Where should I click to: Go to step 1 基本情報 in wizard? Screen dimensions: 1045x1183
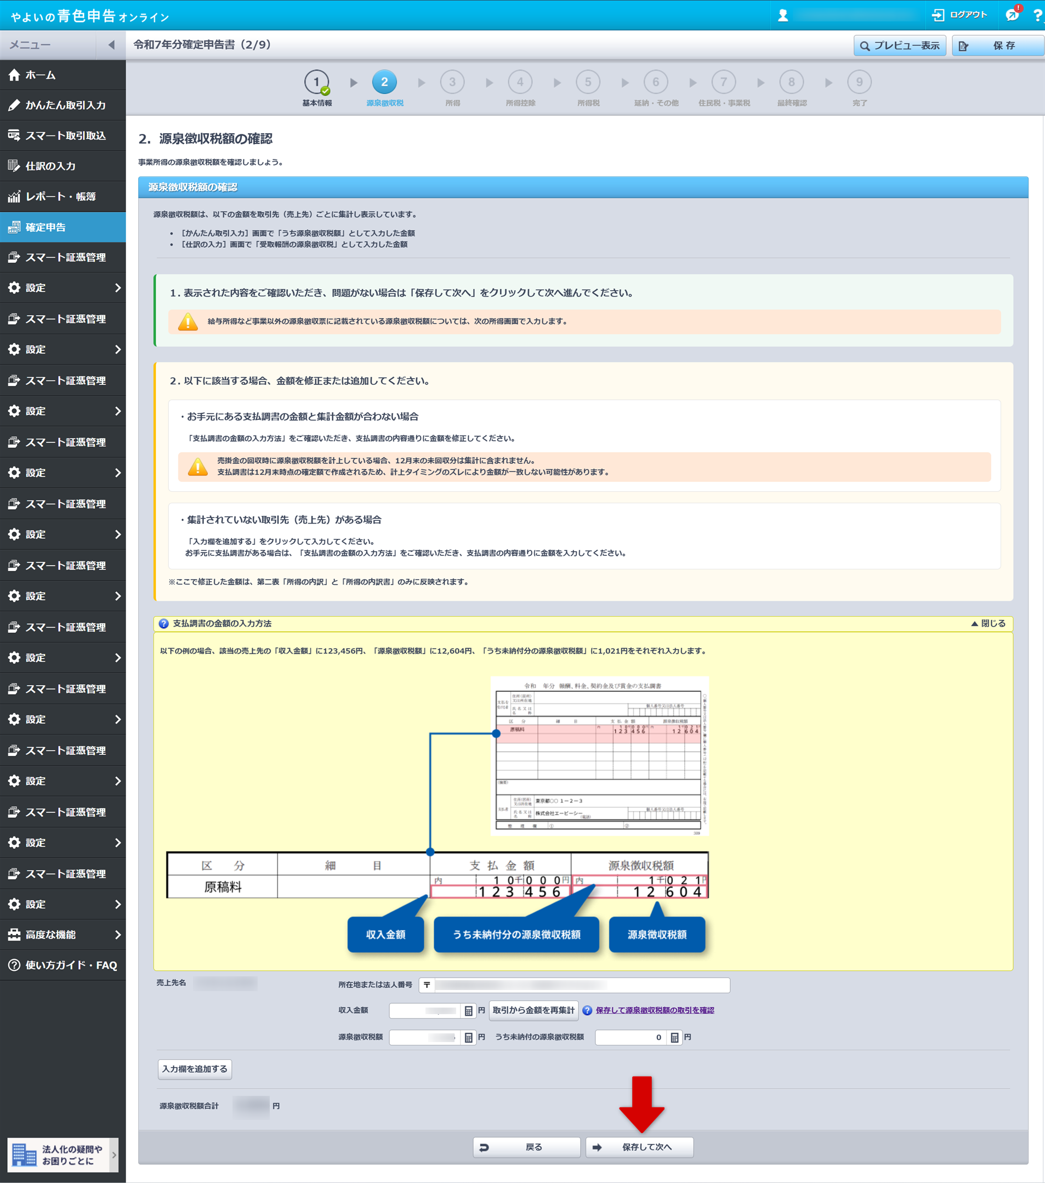317,83
